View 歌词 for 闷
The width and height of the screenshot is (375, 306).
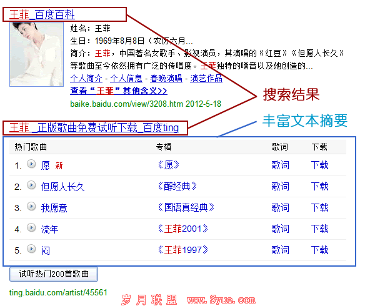280,250
